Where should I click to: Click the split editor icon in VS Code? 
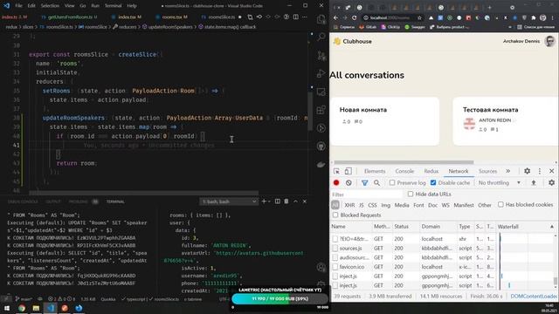point(296,17)
